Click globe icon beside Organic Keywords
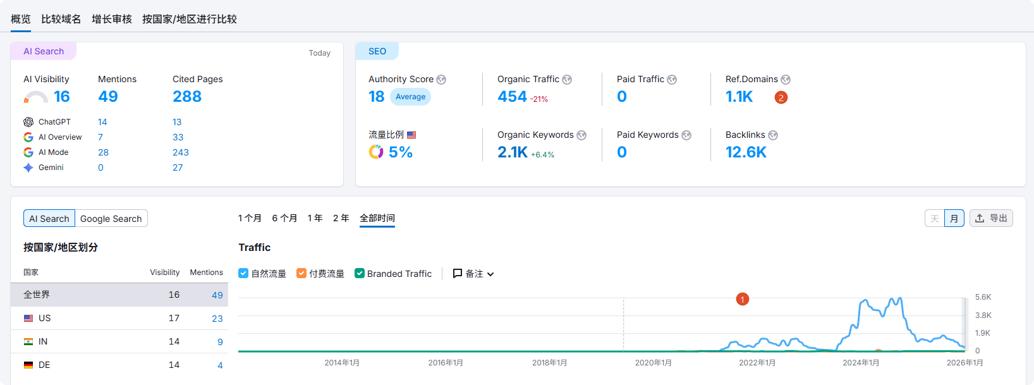This screenshot has height=385, width=1034. (581, 135)
